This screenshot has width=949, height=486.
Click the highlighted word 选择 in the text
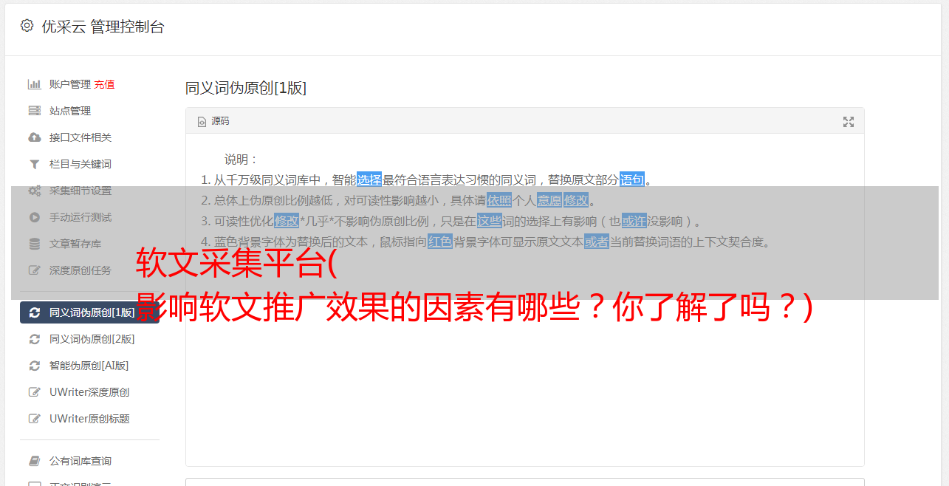click(x=369, y=179)
